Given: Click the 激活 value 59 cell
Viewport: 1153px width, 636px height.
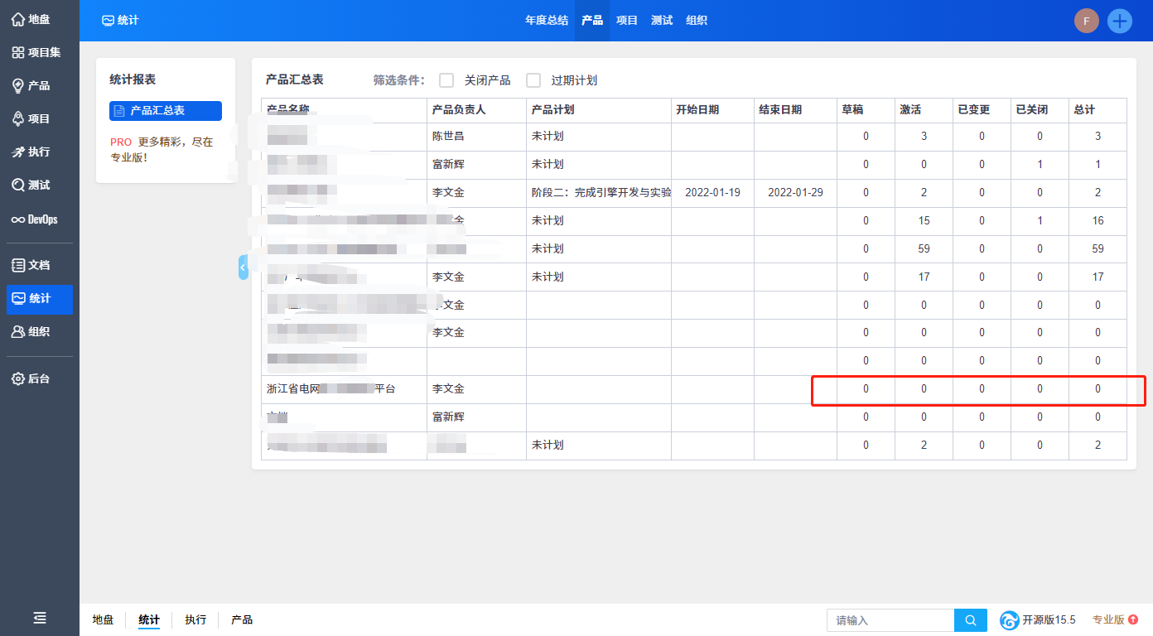Looking at the screenshot, I should point(924,249).
